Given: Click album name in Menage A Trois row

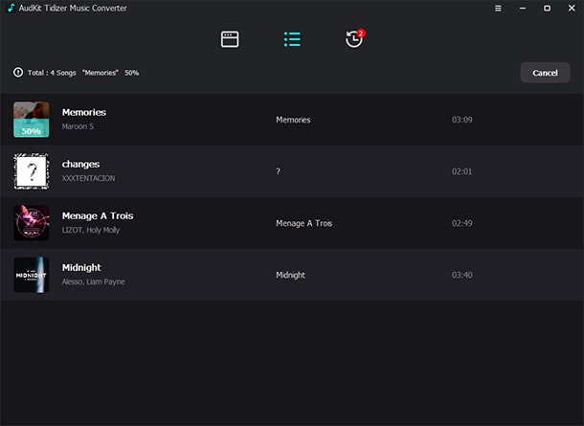Looking at the screenshot, I should [303, 223].
